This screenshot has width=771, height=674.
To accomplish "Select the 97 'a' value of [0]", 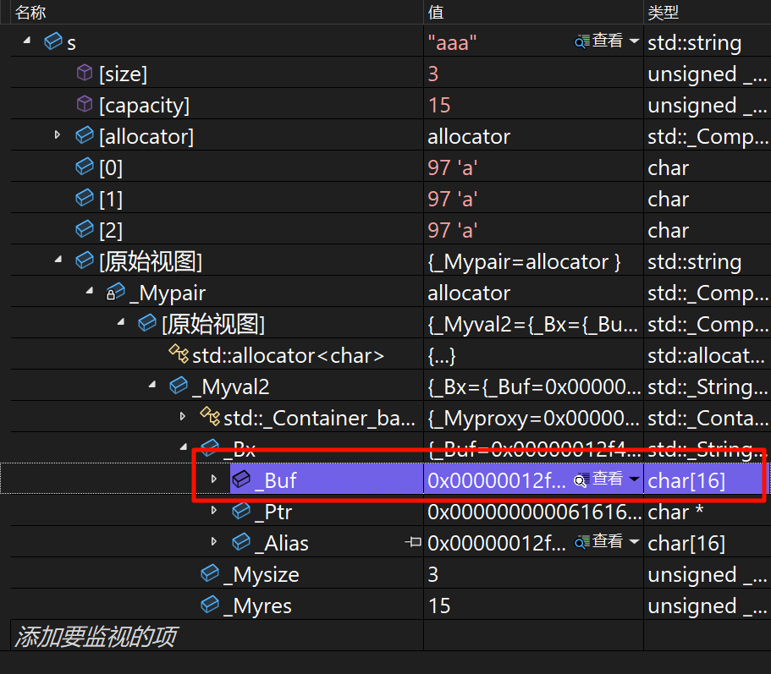I will [x=452, y=167].
